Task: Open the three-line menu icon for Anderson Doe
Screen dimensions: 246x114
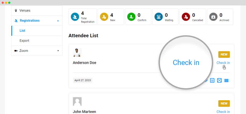Action: pyautogui.click(x=226, y=81)
